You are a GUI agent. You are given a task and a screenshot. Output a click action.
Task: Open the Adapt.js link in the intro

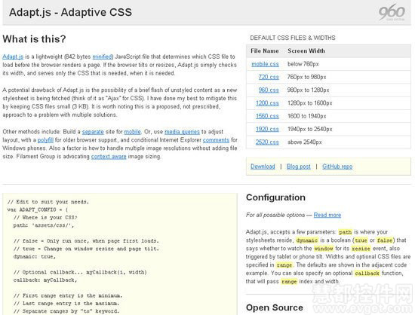pos(13,57)
